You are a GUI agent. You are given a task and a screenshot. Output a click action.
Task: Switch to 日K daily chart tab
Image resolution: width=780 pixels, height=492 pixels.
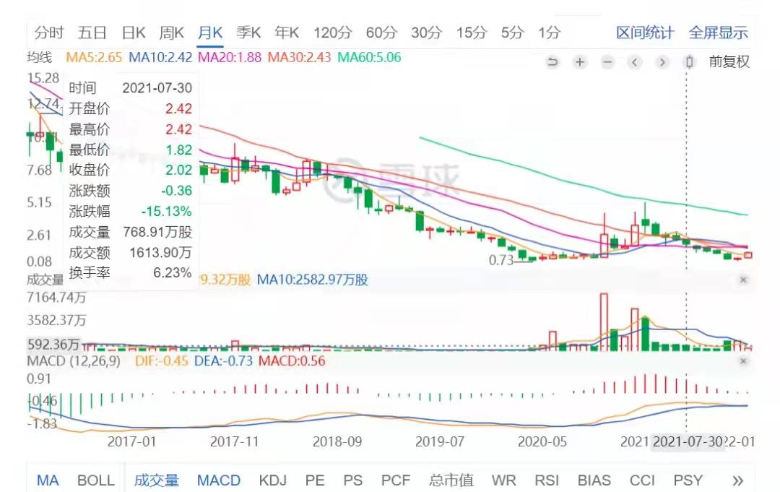pyautogui.click(x=134, y=33)
